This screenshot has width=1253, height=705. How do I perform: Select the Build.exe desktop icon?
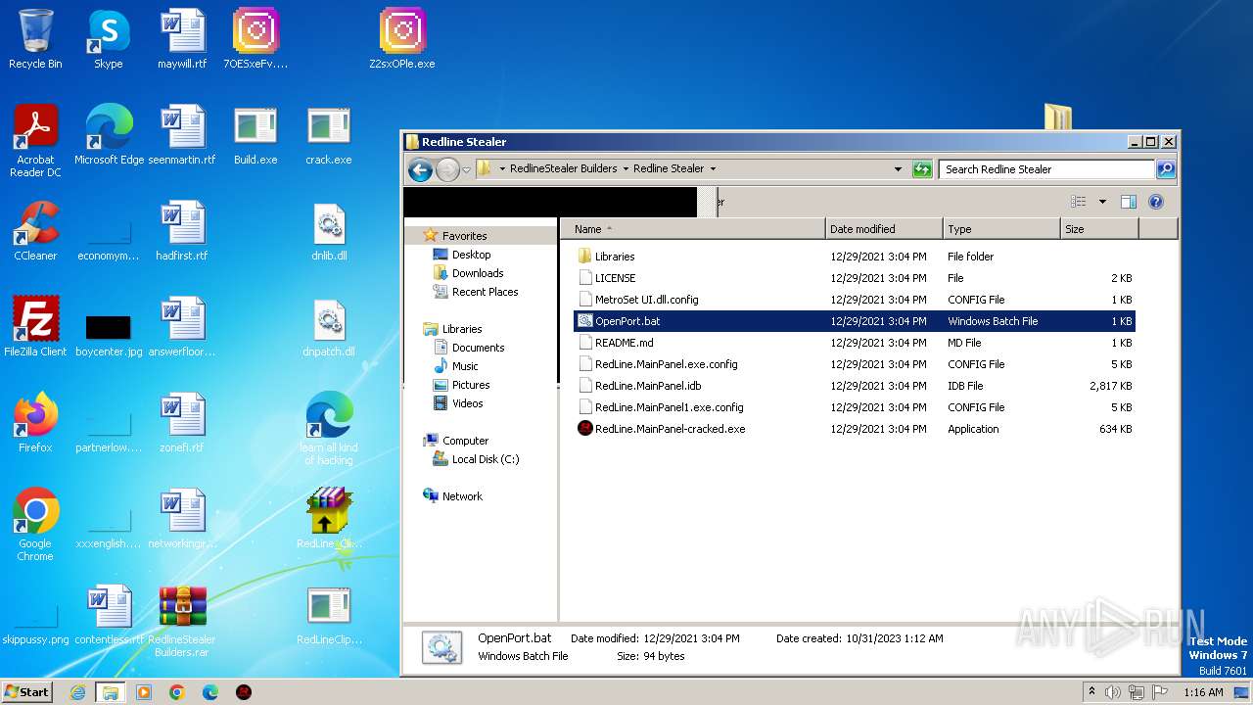(x=255, y=135)
